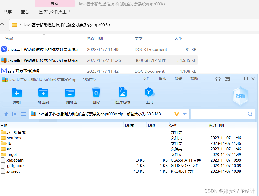Click the up-navigation arrow in 360压缩 pane
Viewport: 259px width, 196px height.
6,114
